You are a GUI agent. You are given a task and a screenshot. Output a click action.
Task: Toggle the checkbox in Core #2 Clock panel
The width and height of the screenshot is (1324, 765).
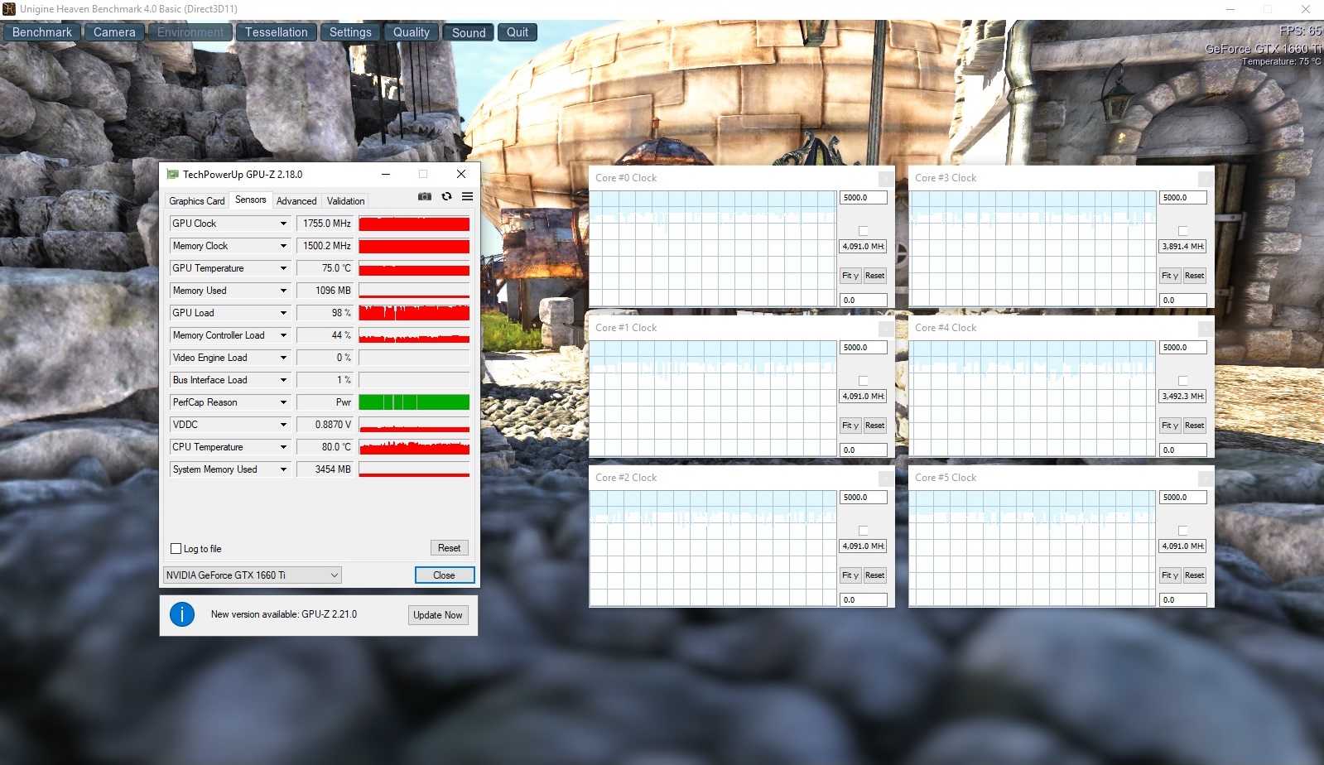pyautogui.click(x=864, y=531)
